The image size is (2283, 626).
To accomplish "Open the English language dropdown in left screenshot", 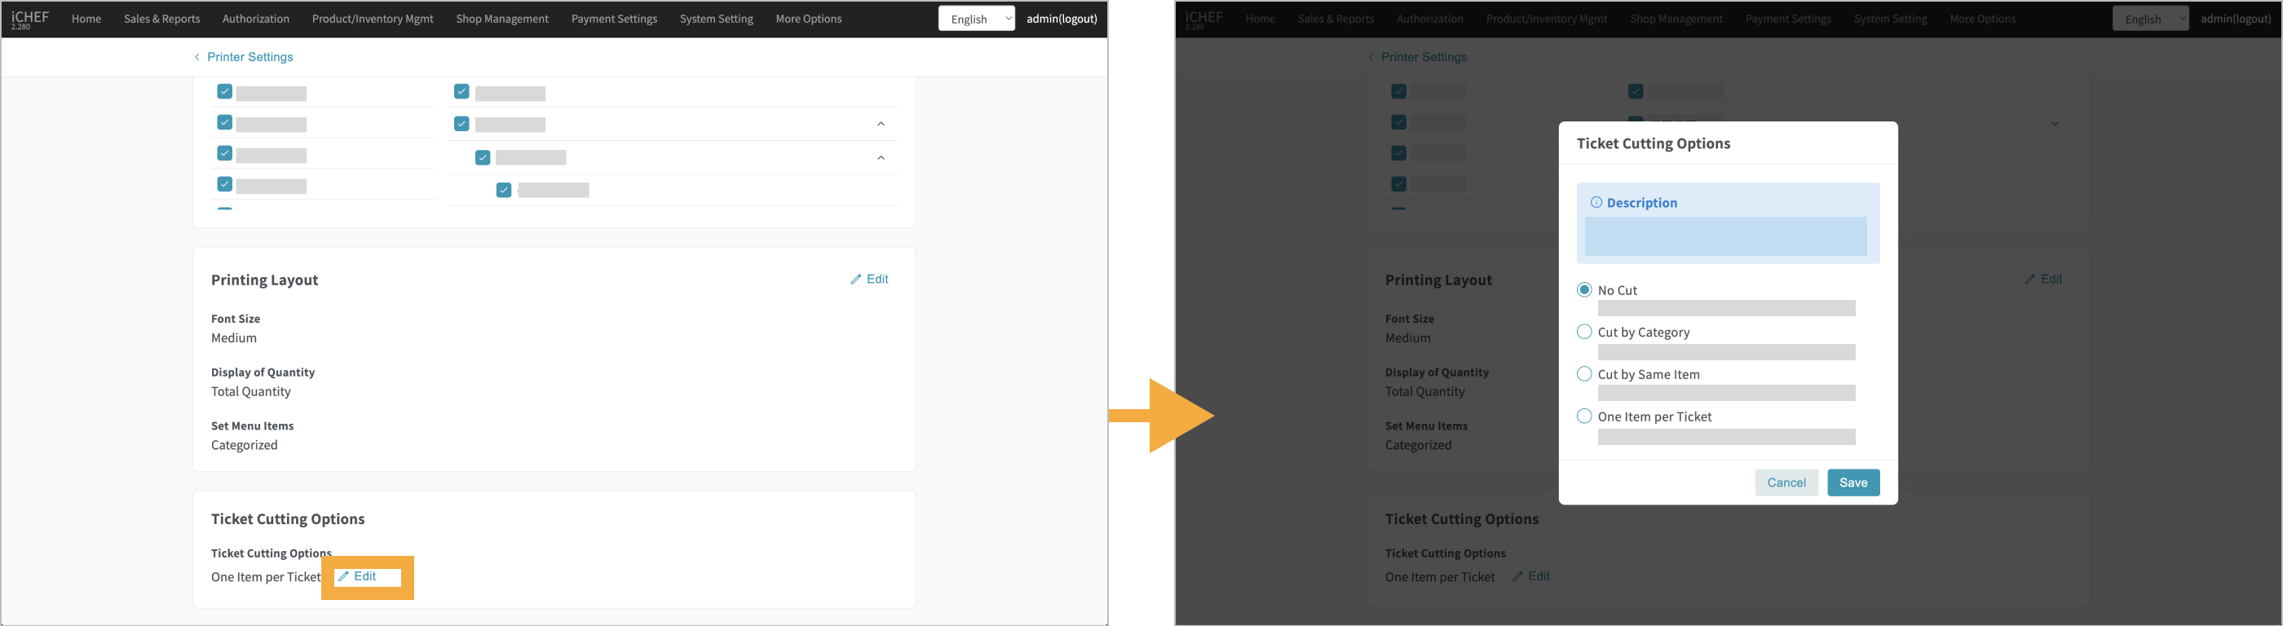I will click(x=976, y=19).
